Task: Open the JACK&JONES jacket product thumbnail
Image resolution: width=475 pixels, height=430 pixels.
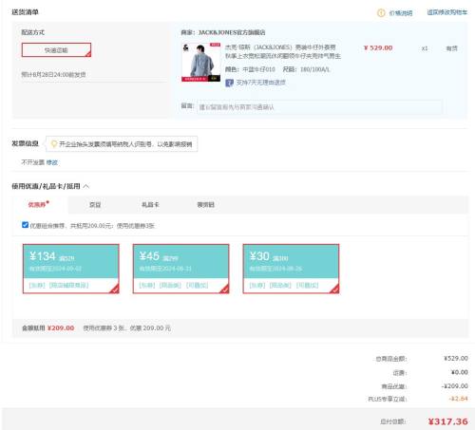Action: 201,63
